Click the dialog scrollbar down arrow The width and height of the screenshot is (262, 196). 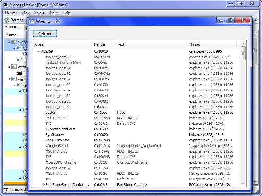coord(243,184)
